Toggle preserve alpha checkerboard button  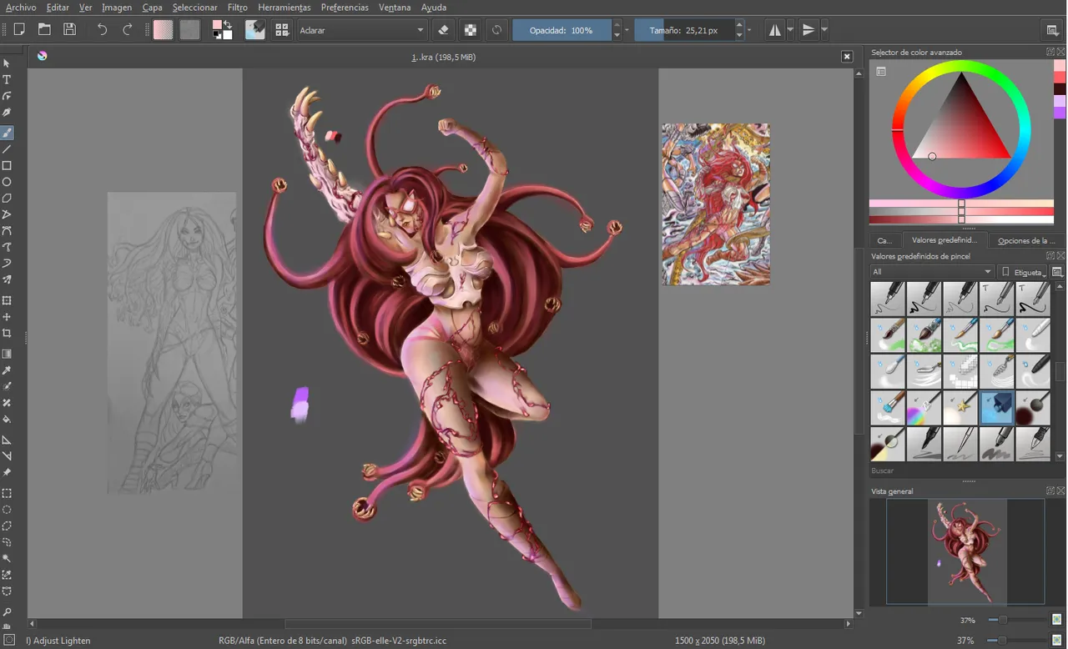471,29
